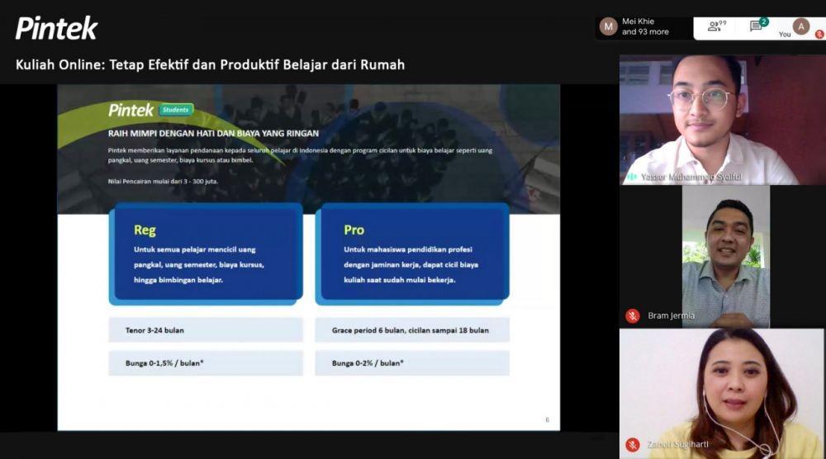This screenshot has height=459, width=826.
Task: Select Zaneti Suphartl's video tile
Action: 722,394
